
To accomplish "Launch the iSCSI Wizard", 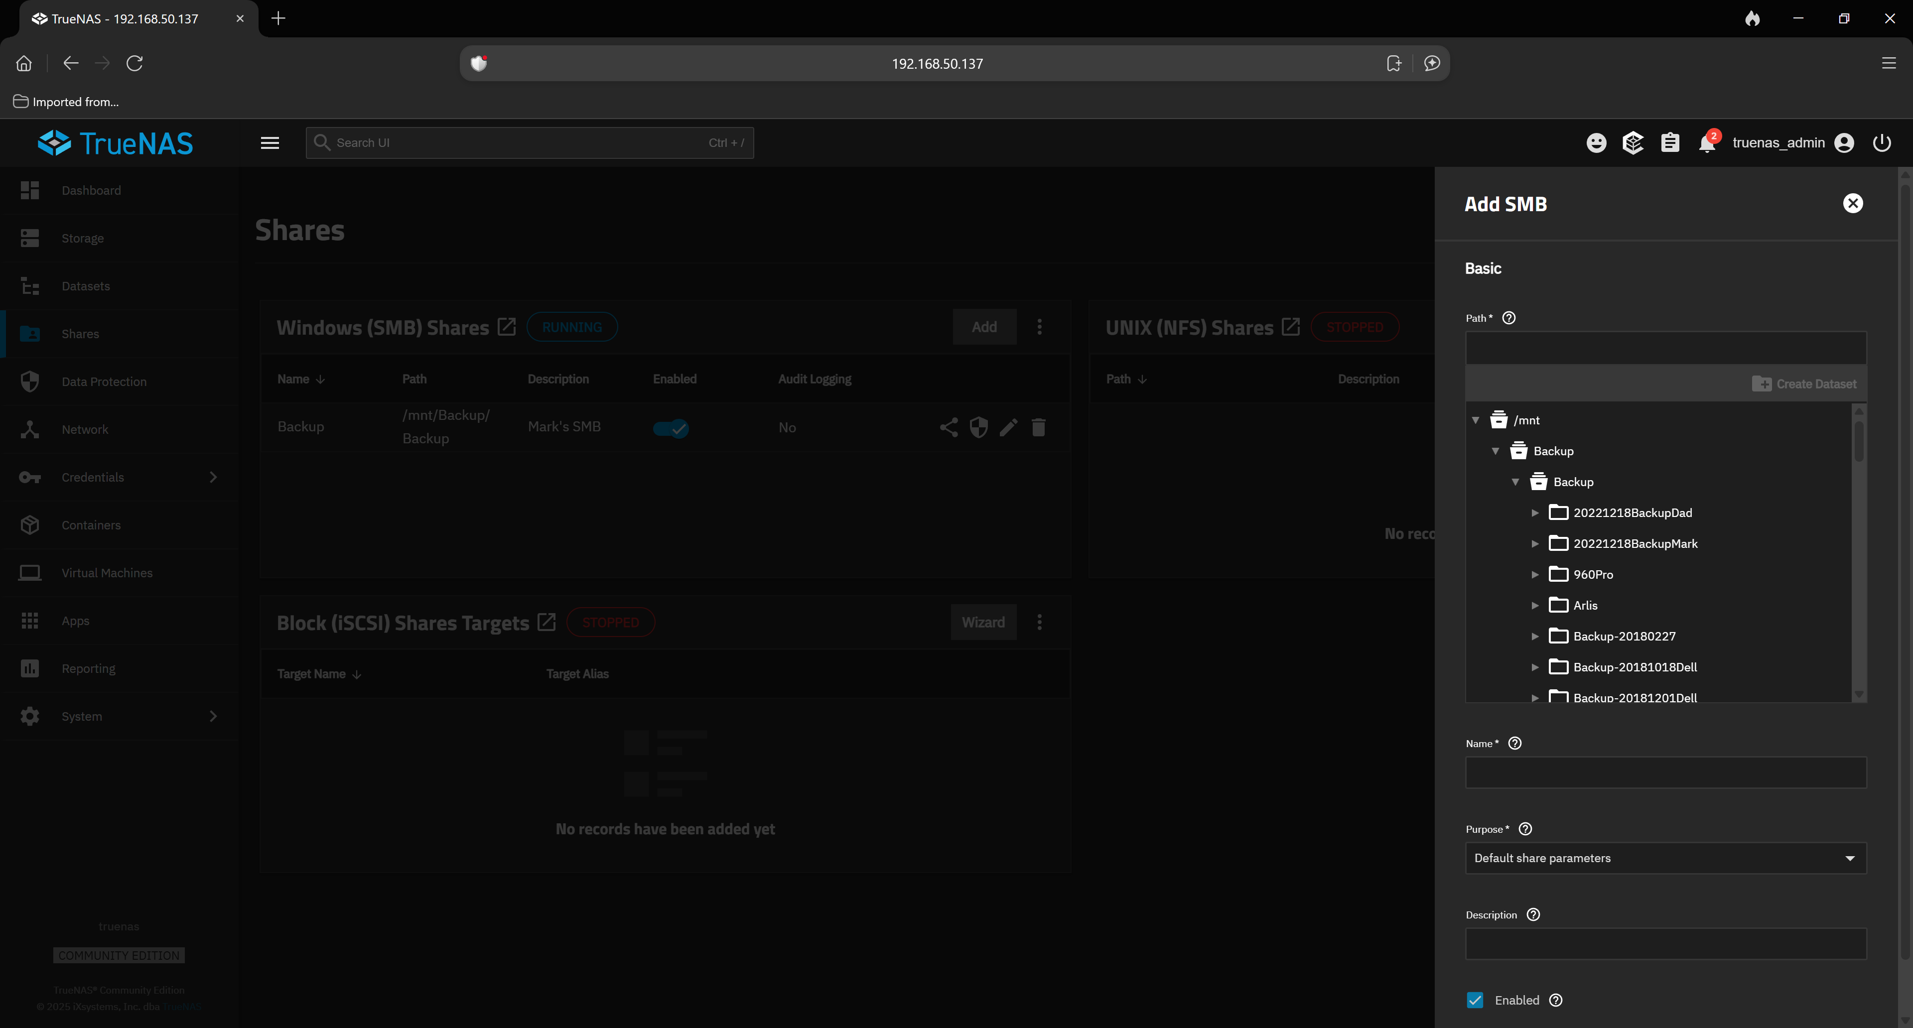I will (983, 622).
